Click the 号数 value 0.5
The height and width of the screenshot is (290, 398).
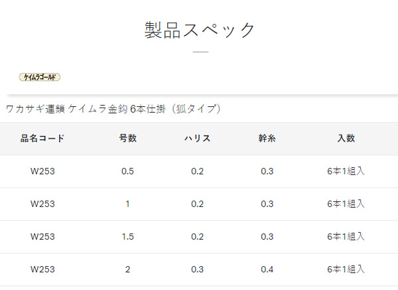coord(127,171)
